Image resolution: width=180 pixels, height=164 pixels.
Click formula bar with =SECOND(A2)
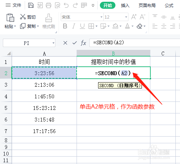[135, 43]
